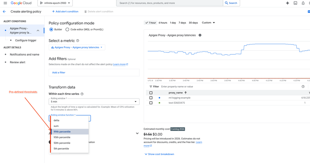Open the infinite-epoch-2900 project selector
310x163 pixels.
pyautogui.click(x=55, y=3)
